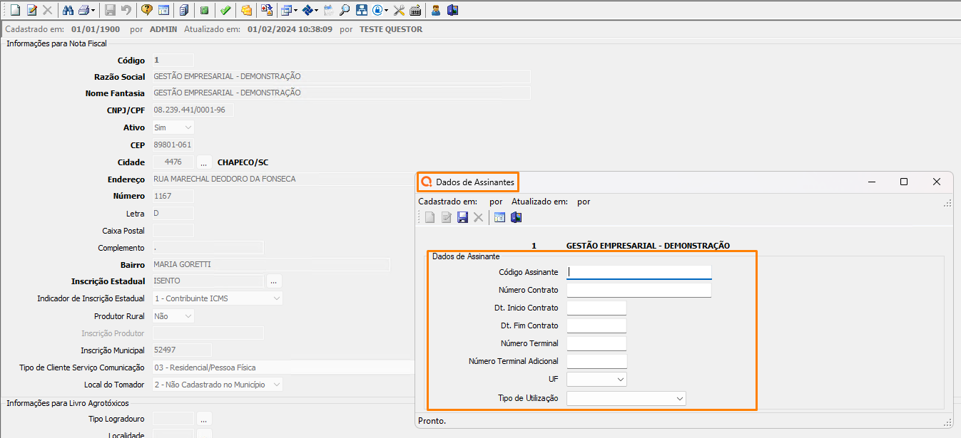Focus the Número Contrato text field
The image size is (961, 438).
(x=639, y=290)
